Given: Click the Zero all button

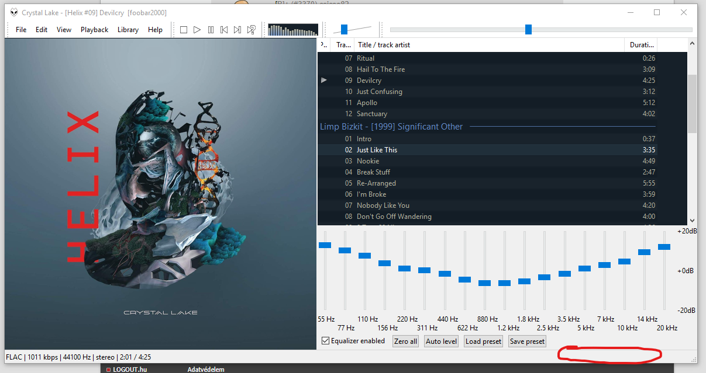Looking at the screenshot, I should pyautogui.click(x=406, y=341).
